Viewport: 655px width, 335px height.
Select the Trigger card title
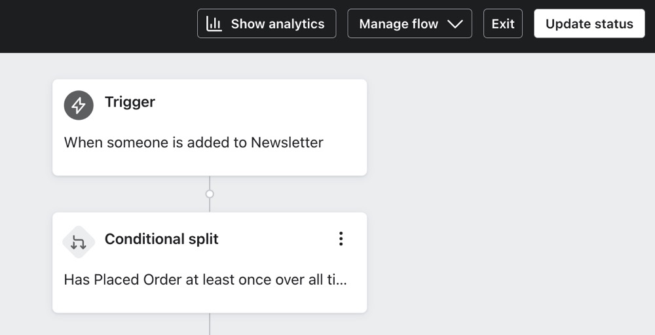tap(130, 102)
